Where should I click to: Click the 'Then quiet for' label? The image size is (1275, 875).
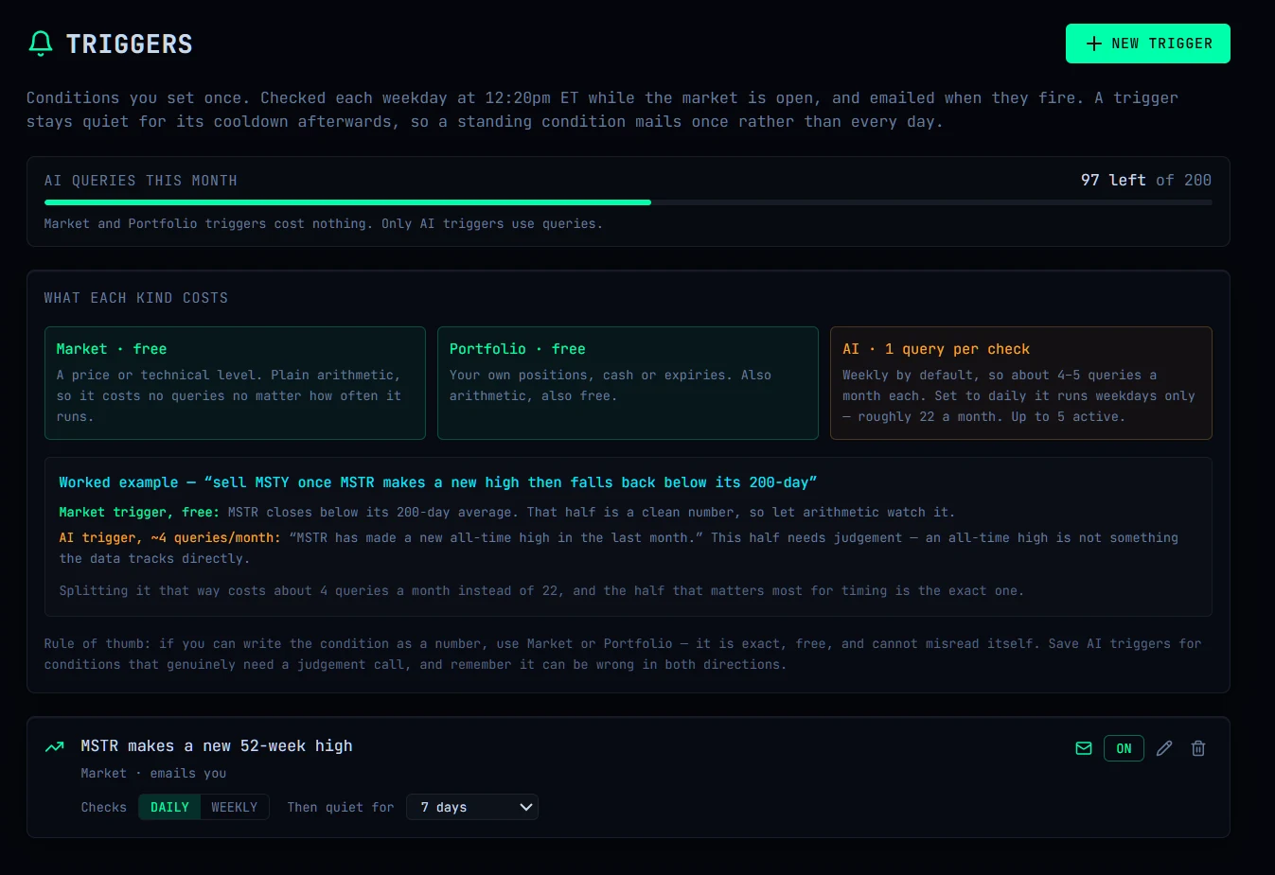[341, 807]
